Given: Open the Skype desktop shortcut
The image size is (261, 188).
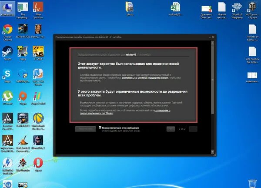Looking at the screenshot, I should click(x=8, y=75).
